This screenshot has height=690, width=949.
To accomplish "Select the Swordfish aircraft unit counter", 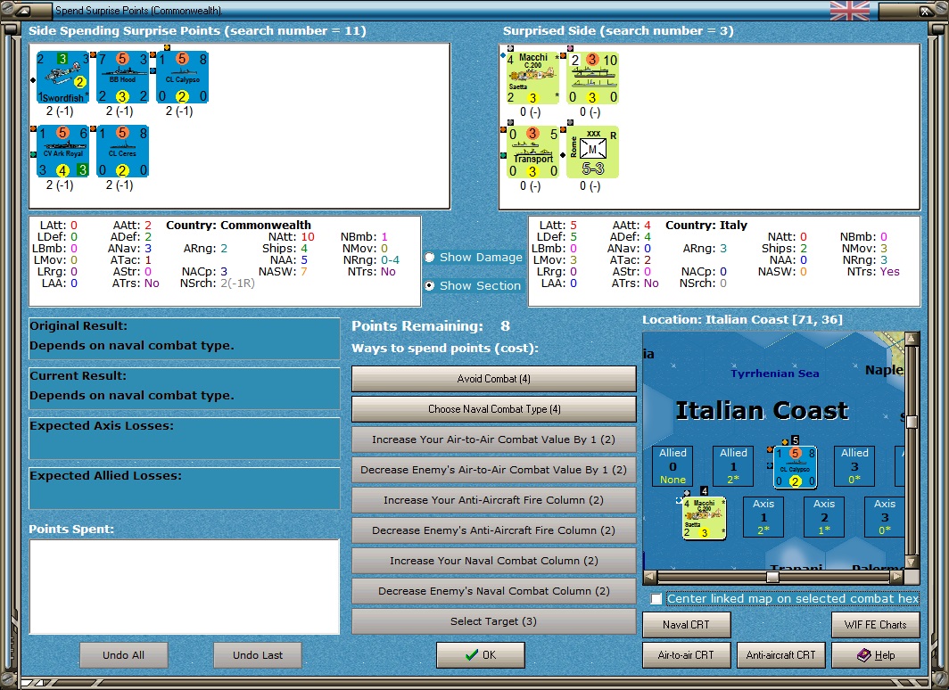I will pyautogui.click(x=62, y=78).
